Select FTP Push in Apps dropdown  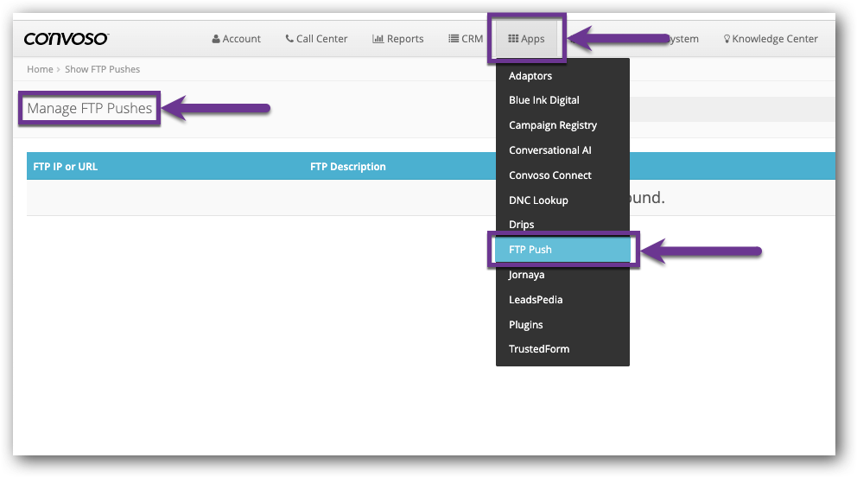tap(562, 250)
